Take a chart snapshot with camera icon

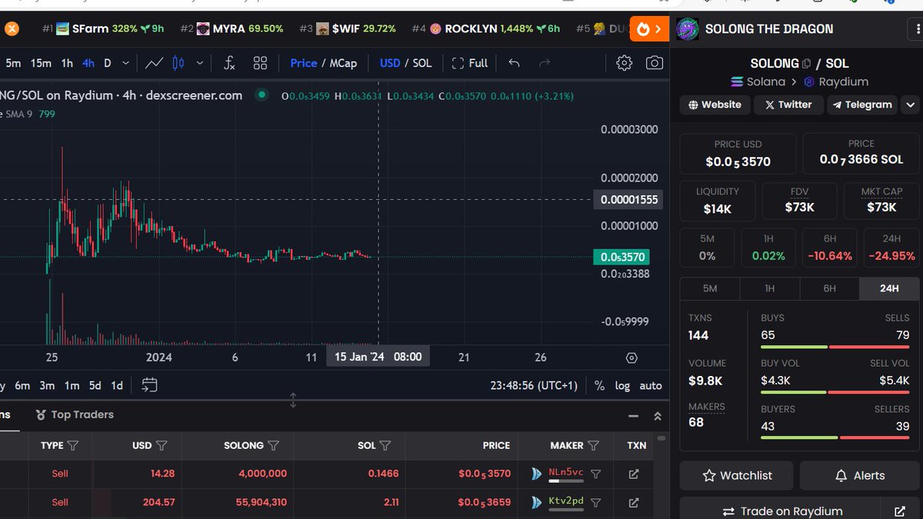(655, 63)
